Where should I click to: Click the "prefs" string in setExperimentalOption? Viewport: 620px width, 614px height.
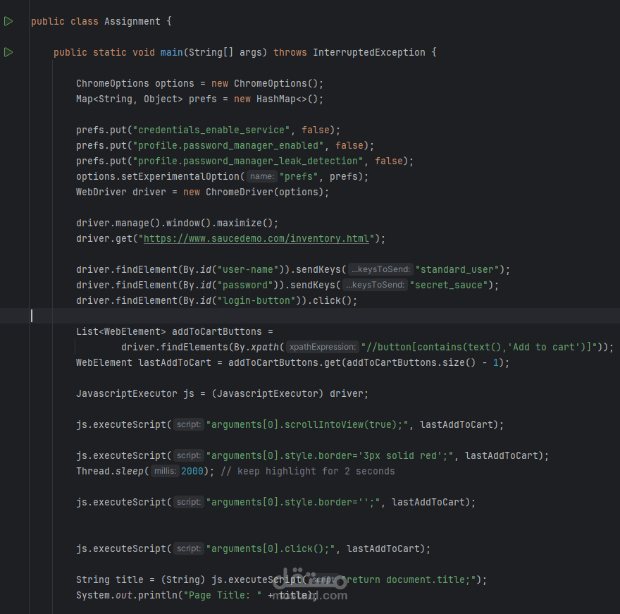[299, 176]
